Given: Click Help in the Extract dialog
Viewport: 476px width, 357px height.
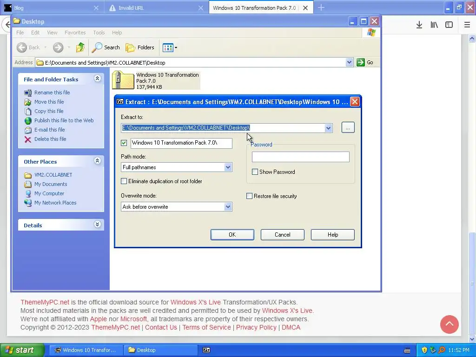Looking at the screenshot, I should pos(333,235).
